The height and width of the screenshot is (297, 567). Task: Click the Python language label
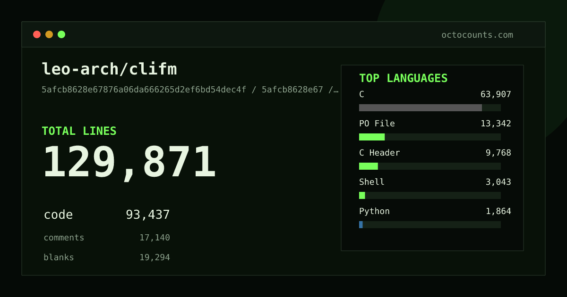(x=374, y=211)
